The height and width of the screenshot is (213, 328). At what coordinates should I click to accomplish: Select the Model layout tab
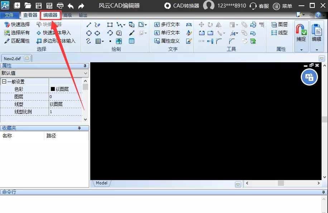coord(102,183)
